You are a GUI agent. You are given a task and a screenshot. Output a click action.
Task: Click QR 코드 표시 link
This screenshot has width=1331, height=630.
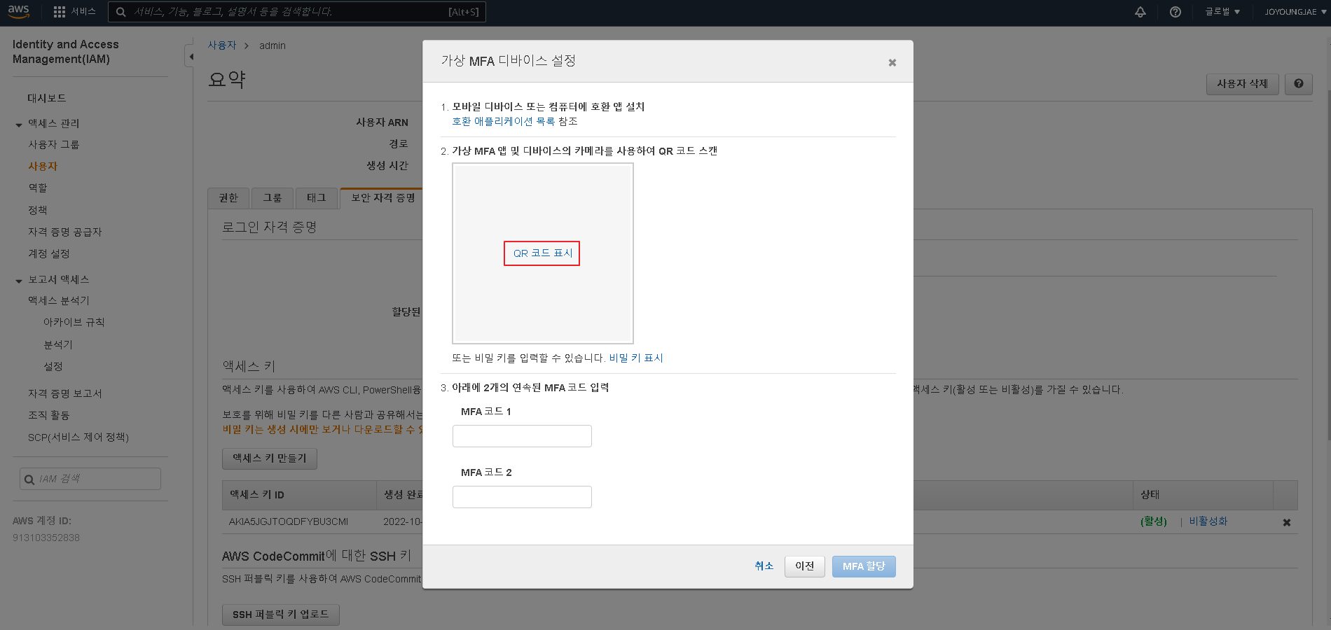click(543, 253)
